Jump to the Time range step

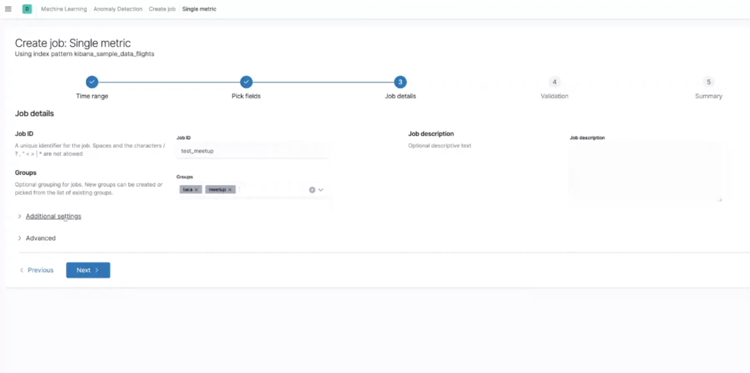click(x=92, y=82)
